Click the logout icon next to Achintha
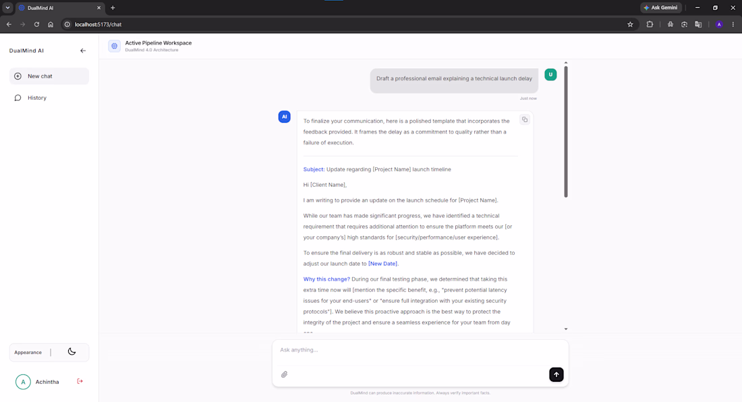The width and height of the screenshot is (742, 402). [80, 381]
